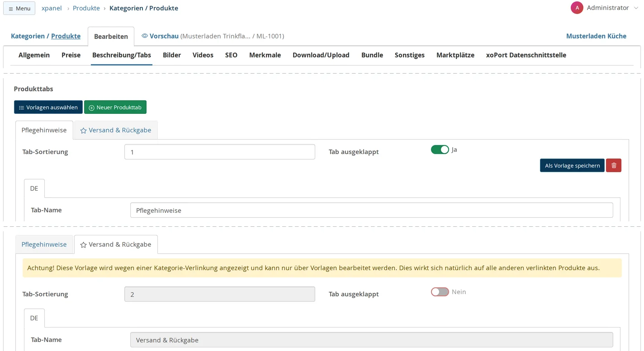Open the Download/Upload section
644x351 pixels.
click(321, 55)
